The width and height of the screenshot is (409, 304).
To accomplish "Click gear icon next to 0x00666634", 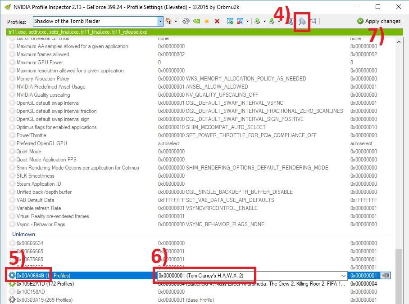I will (x=12, y=243).
